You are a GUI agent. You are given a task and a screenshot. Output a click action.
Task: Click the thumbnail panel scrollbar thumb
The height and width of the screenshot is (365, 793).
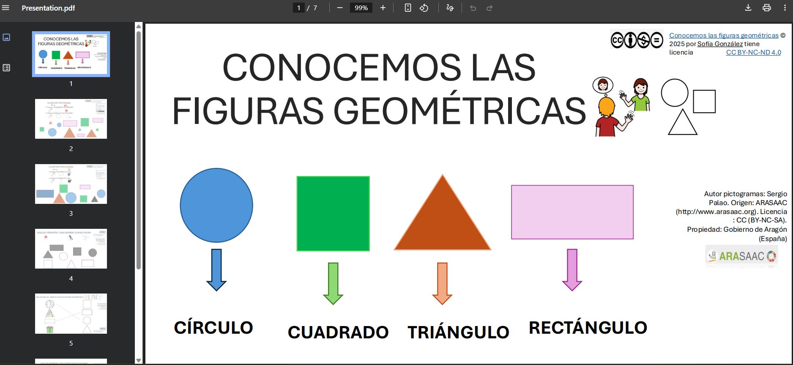point(139,150)
